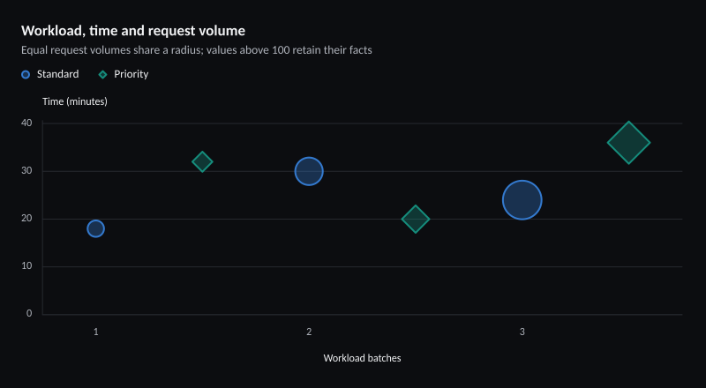Click the x-axis label 3
The image size is (706, 388).
click(522, 332)
